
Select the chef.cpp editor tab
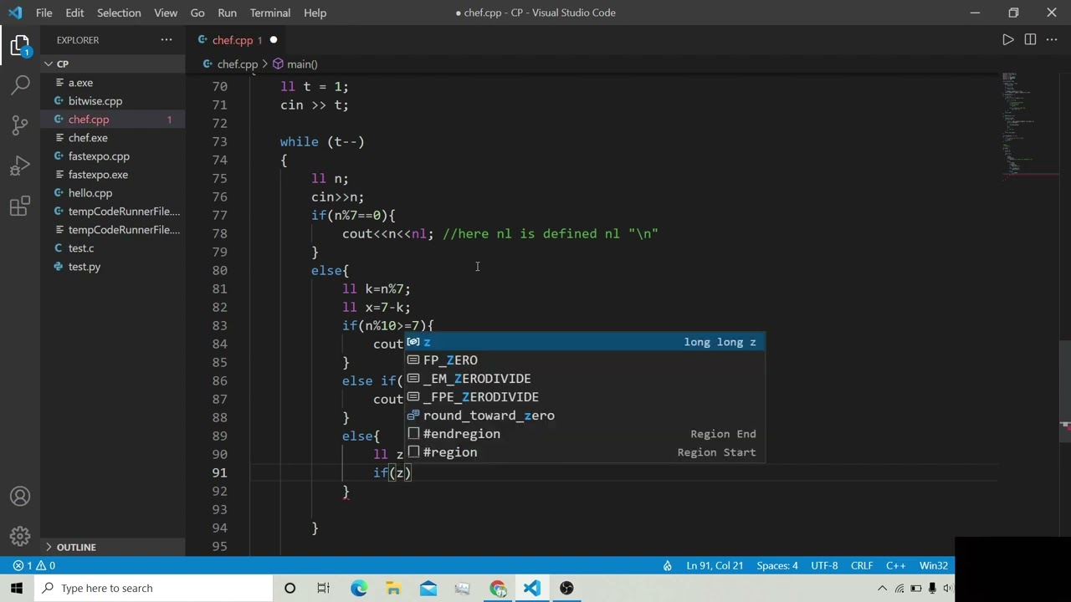(x=237, y=40)
